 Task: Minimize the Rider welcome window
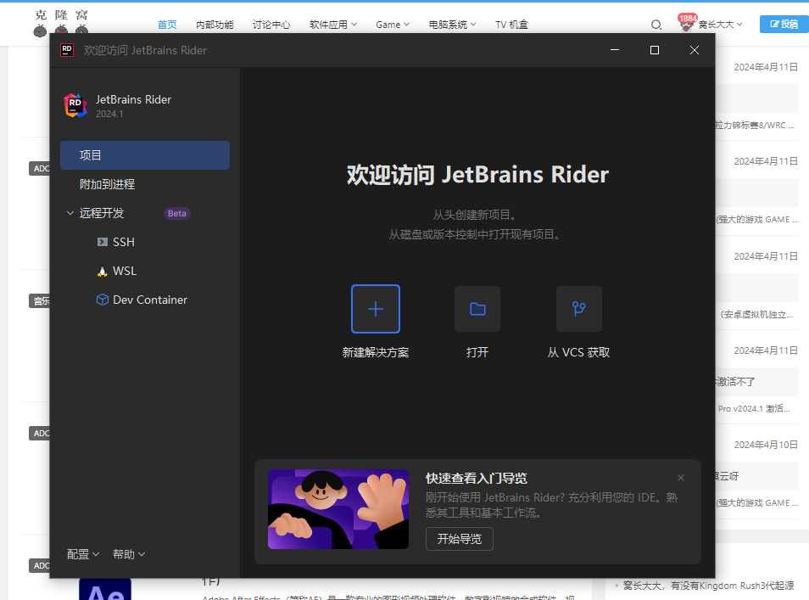(615, 50)
